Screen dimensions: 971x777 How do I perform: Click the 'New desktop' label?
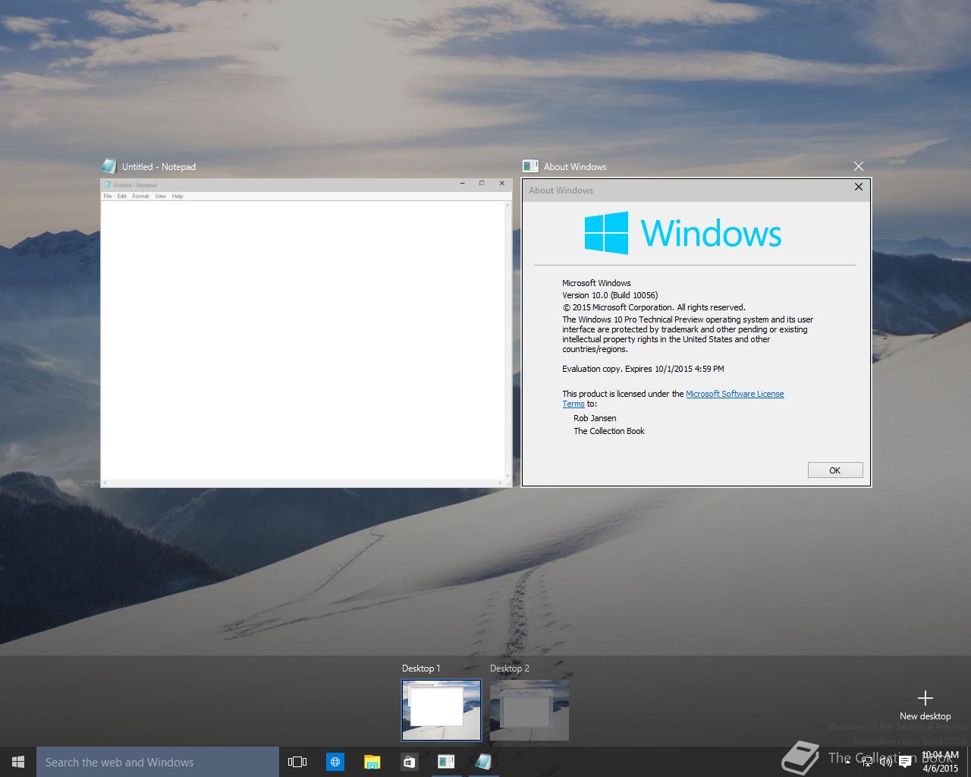tap(925, 716)
